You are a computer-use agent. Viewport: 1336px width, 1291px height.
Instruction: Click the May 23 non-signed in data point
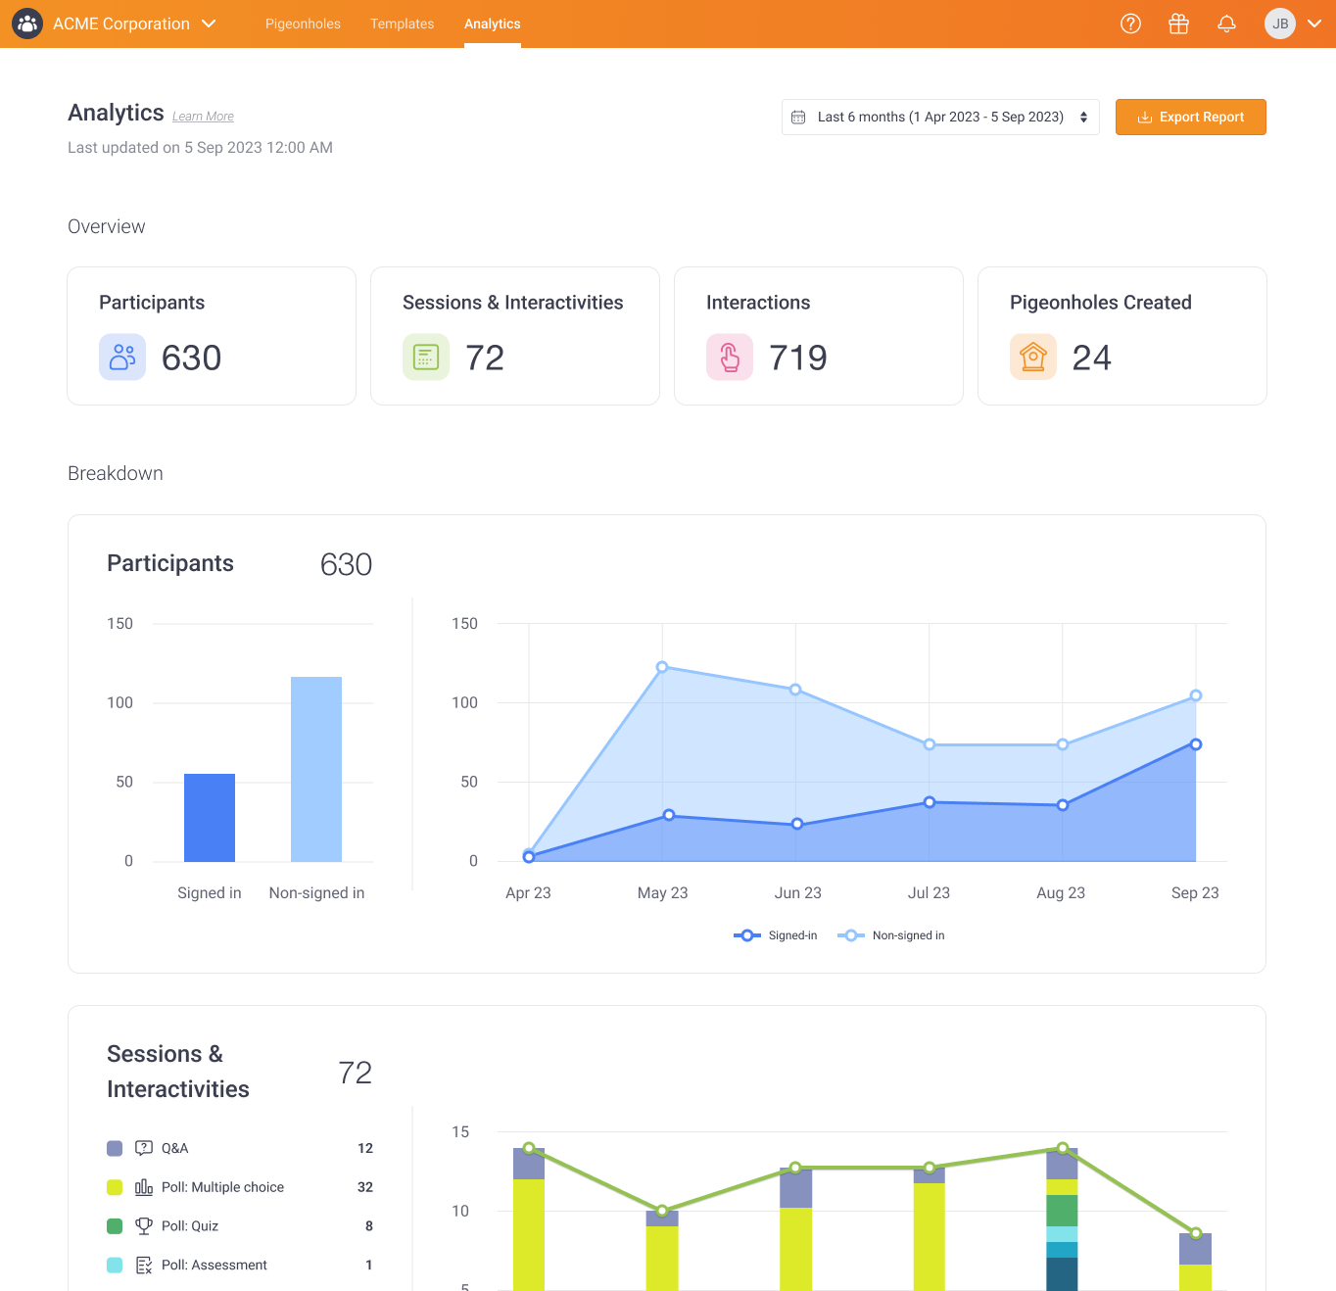pyautogui.click(x=662, y=667)
